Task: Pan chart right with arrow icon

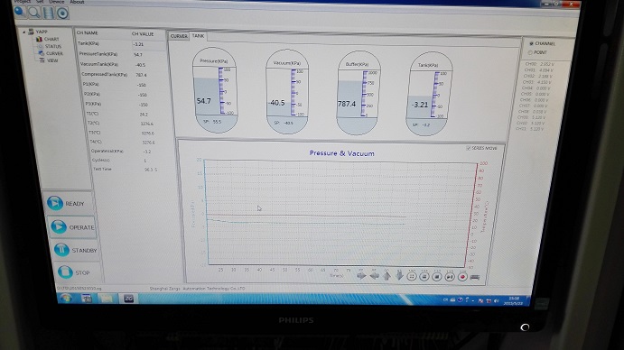Action: [361, 275]
